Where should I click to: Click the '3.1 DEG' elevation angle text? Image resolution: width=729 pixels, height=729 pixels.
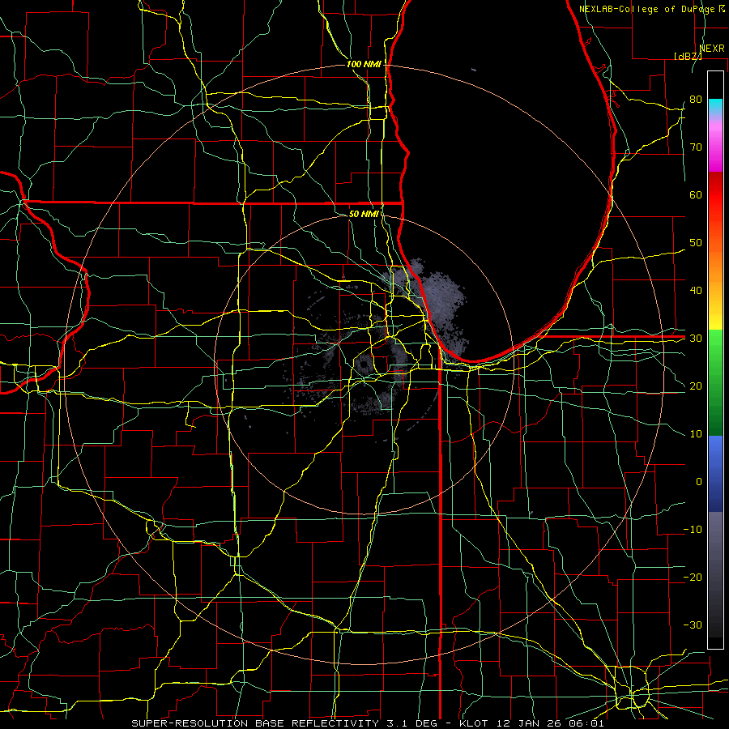click(x=412, y=723)
